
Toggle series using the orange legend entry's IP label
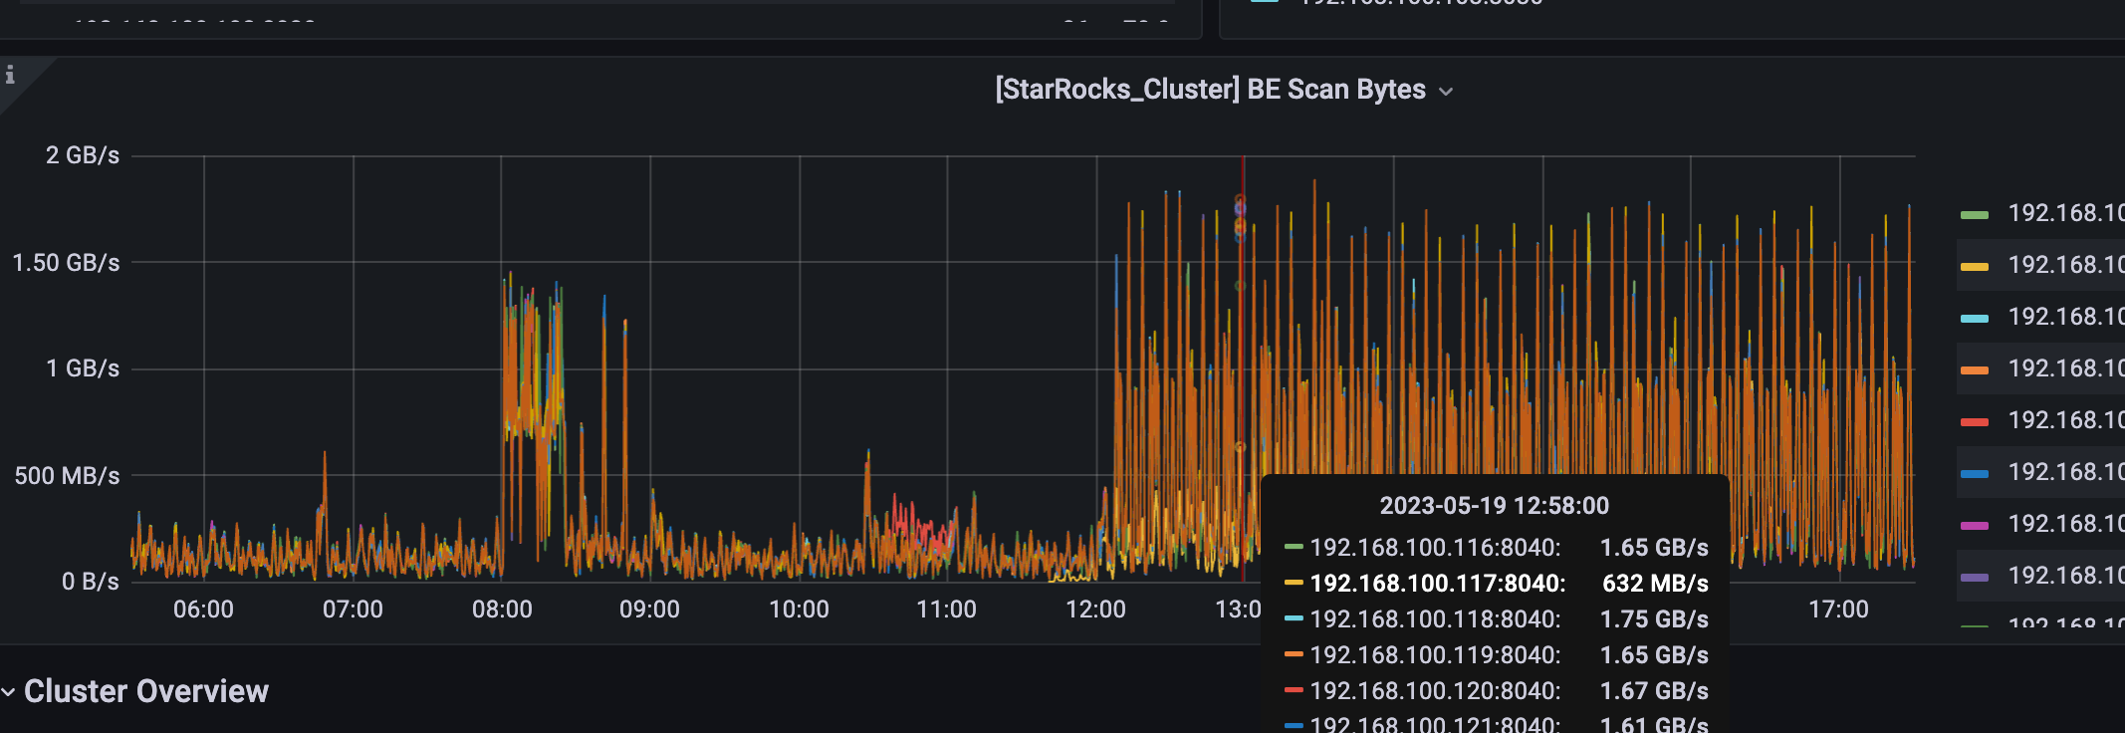[2065, 368]
